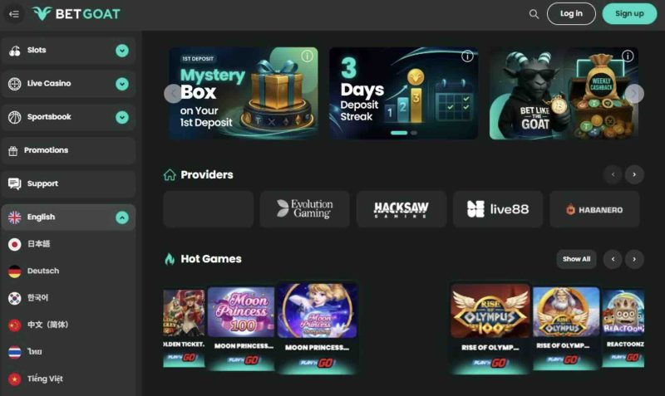Expand the Live Casino menu chevron
665x396 pixels.
pos(122,84)
